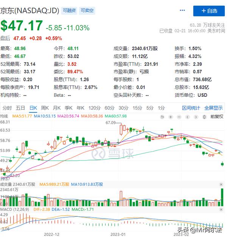Click the MA10:53.15 moving average label

45,116
